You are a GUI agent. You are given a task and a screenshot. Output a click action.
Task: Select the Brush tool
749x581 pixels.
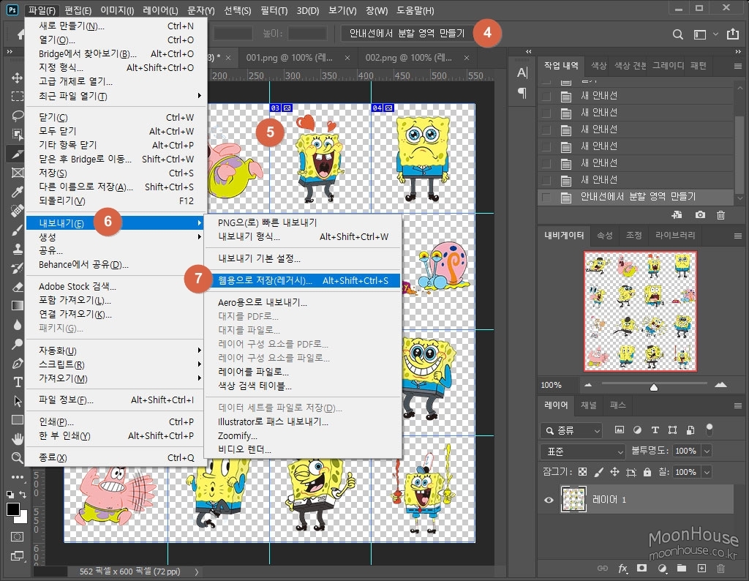[x=18, y=230]
